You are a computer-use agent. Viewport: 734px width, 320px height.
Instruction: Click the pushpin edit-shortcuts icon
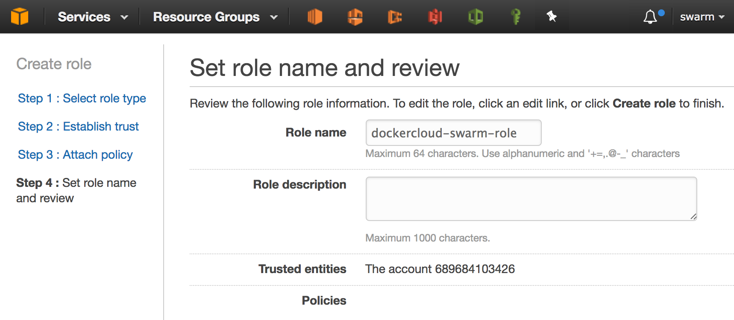coord(552,17)
